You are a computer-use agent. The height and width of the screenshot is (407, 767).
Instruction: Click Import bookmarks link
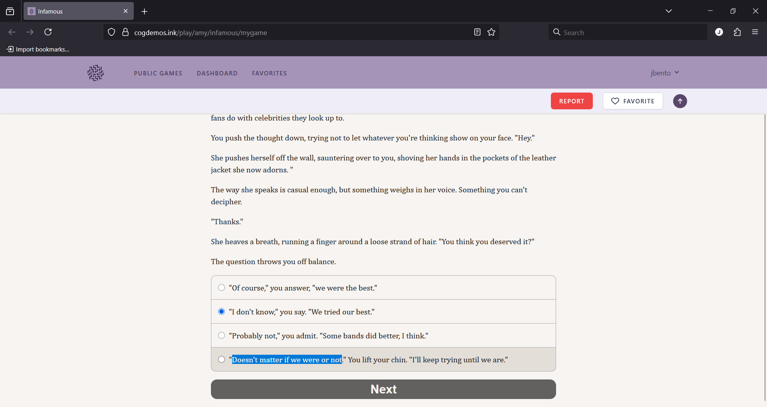(38, 49)
